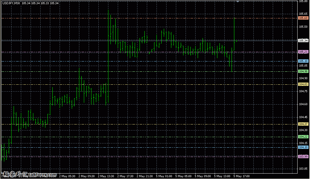Click the 2 May 13:30 time label

pyautogui.click(x=106, y=176)
